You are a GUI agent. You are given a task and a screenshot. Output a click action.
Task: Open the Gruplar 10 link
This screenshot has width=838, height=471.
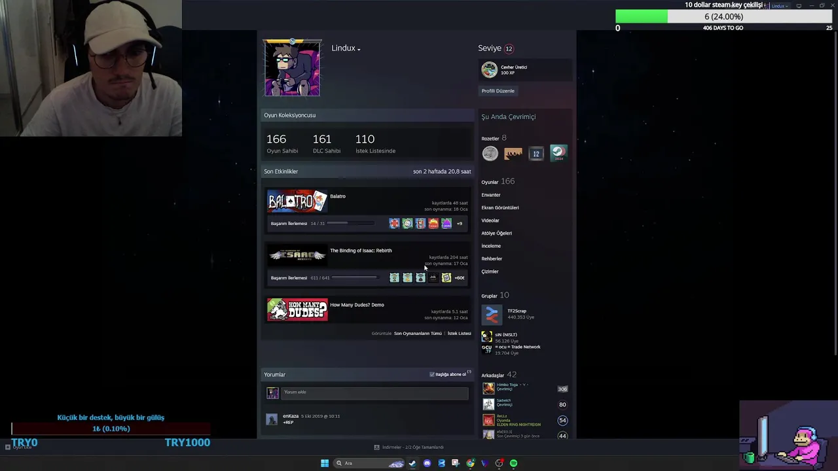coord(495,295)
